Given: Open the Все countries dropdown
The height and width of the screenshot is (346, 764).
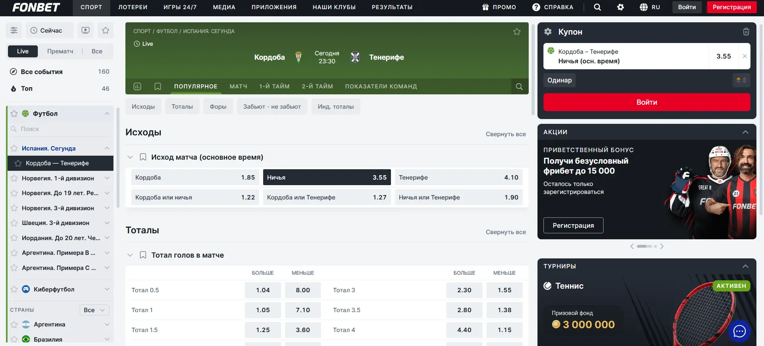Looking at the screenshot, I should pos(94,310).
